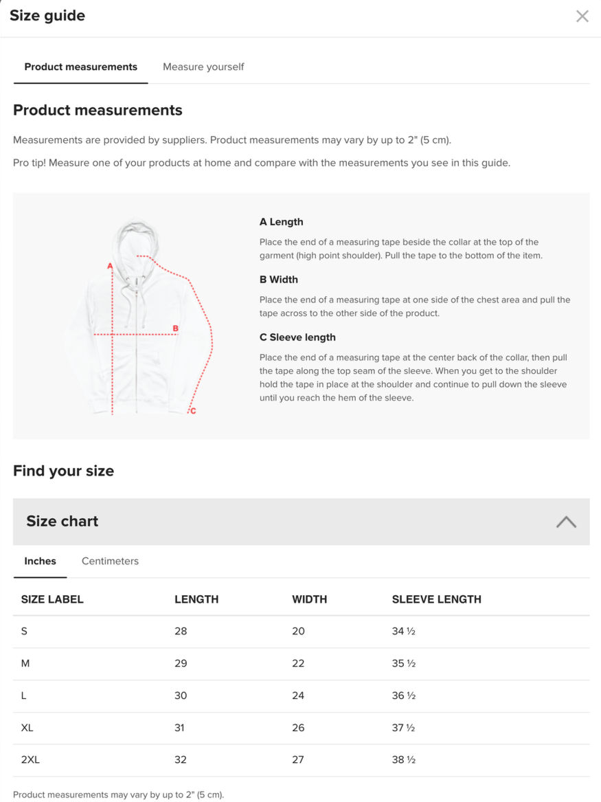
Task: Select the 2XL size row
Action: pos(301,760)
